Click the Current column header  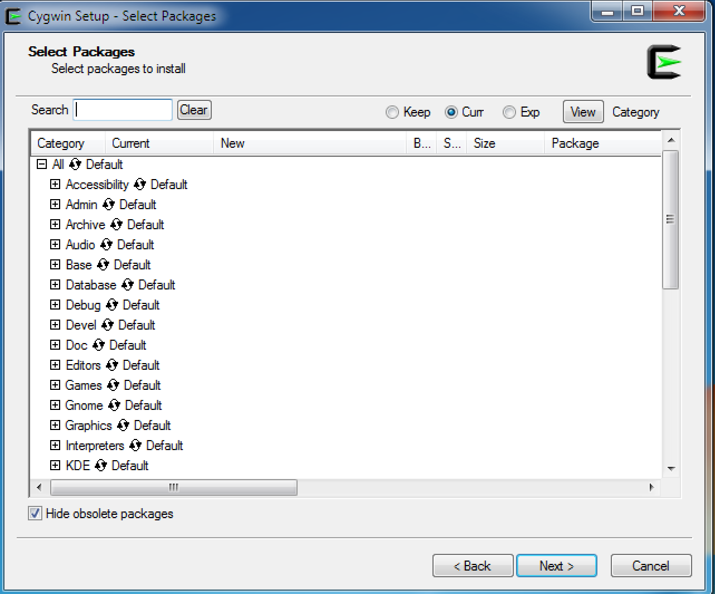click(159, 143)
